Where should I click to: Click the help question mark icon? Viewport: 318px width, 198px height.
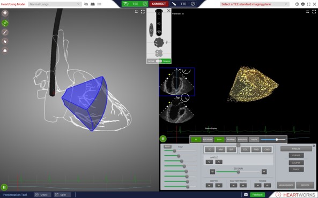[297, 4]
